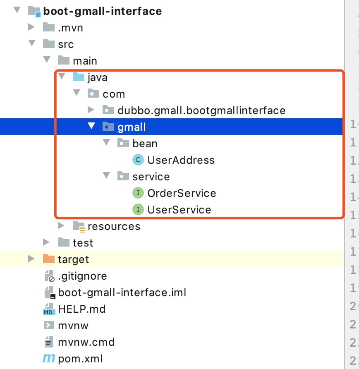Image resolution: width=359 pixels, height=369 pixels.
Task: Select boot-gmall-interface.iml file
Action: point(122,292)
